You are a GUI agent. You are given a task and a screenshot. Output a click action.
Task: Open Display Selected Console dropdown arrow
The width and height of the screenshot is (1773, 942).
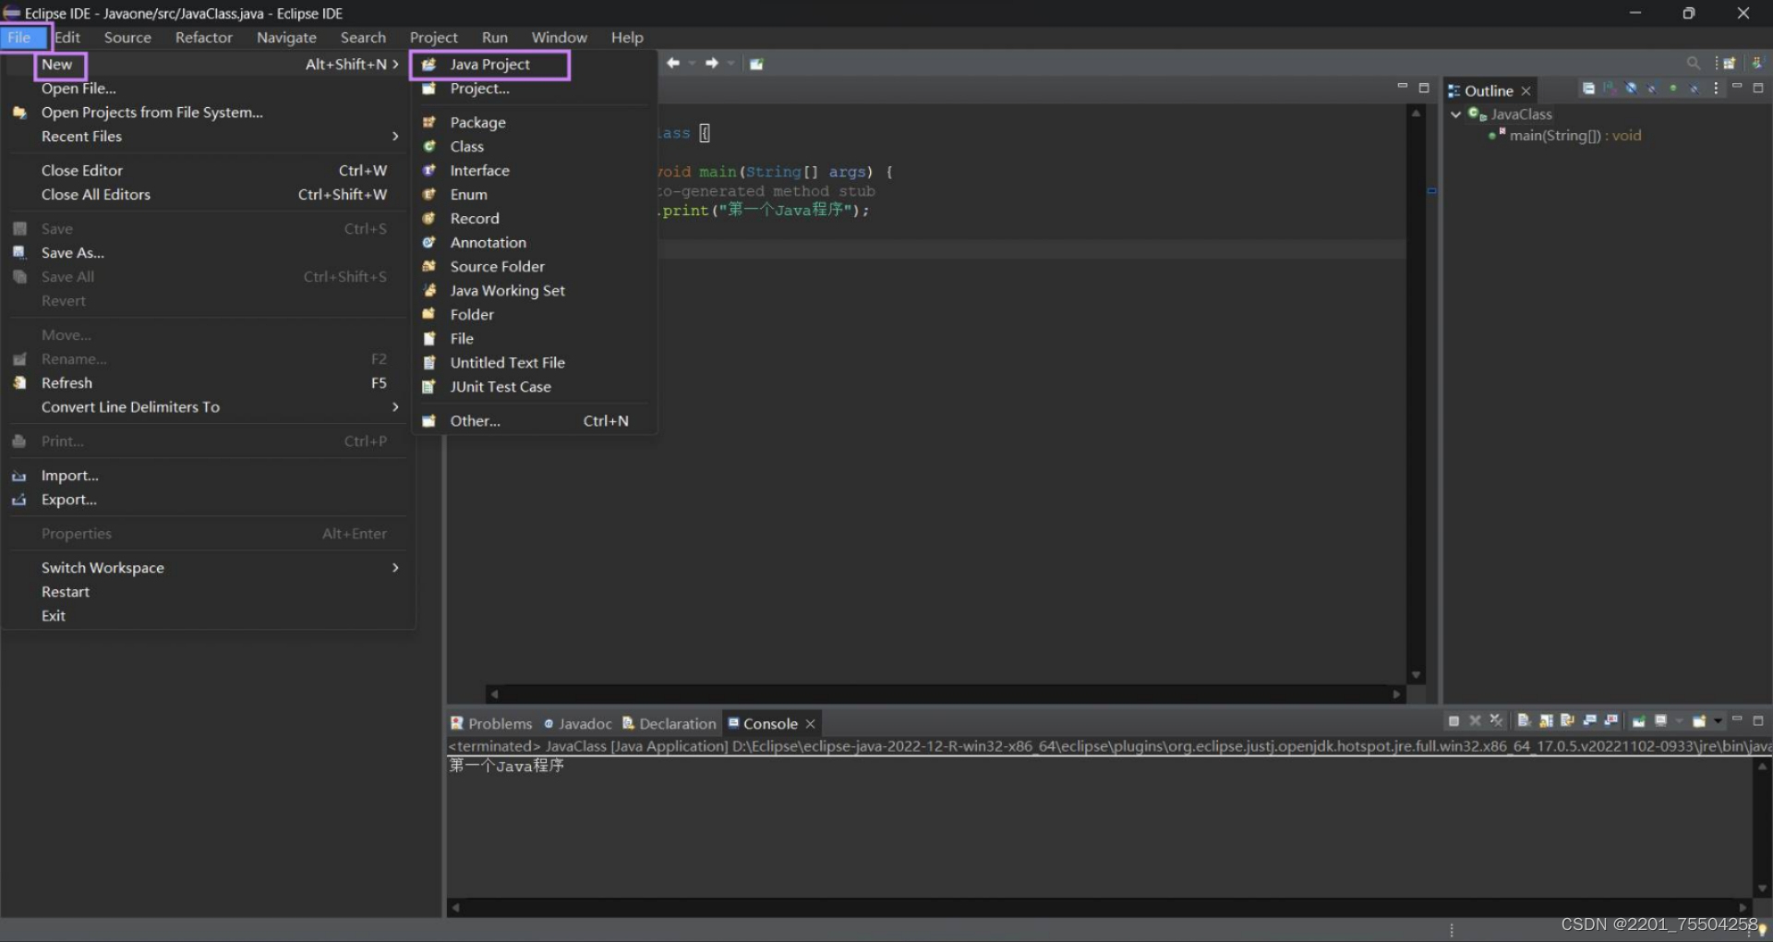tap(1679, 721)
